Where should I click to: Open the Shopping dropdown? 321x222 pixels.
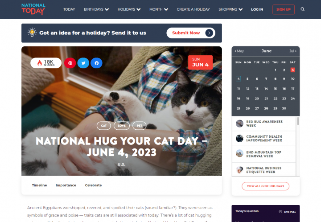point(230,9)
